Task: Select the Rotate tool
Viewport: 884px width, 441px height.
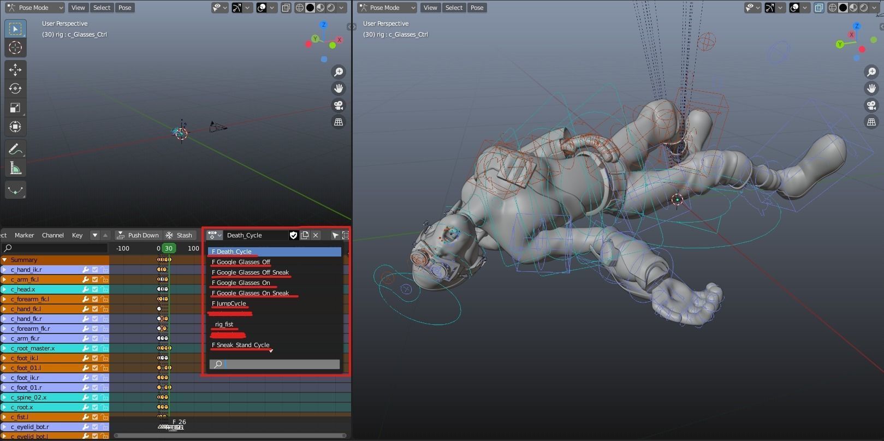Action: (15, 88)
